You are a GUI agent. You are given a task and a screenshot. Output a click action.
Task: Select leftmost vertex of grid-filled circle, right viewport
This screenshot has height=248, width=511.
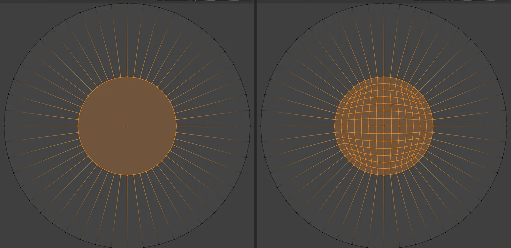pos(335,126)
